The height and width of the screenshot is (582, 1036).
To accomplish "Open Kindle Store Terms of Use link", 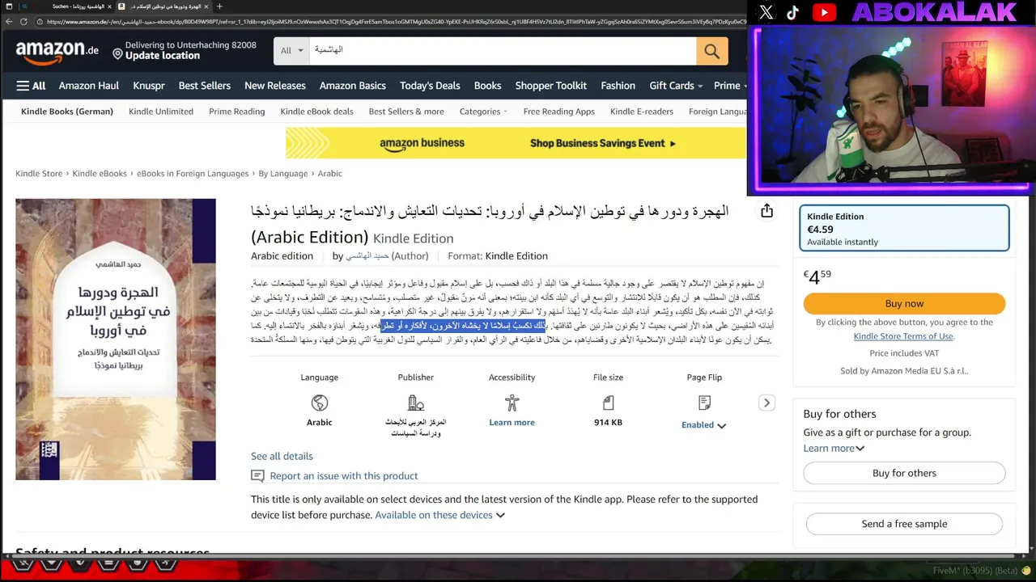I will click(903, 336).
